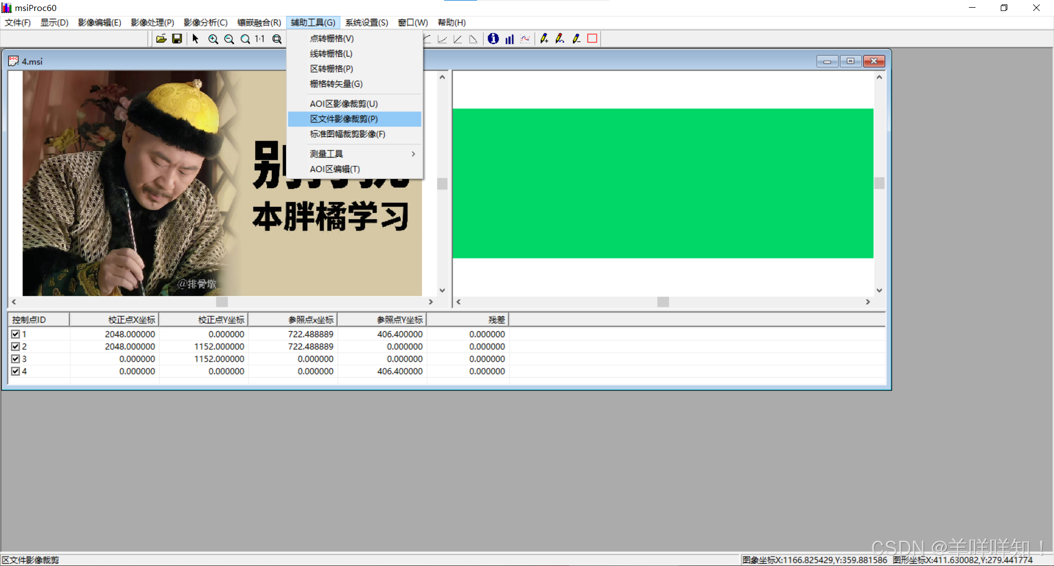This screenshot has height=566, width=1054.
Task: Open the 系统设置(S) menu
Action: click(367, 23)
